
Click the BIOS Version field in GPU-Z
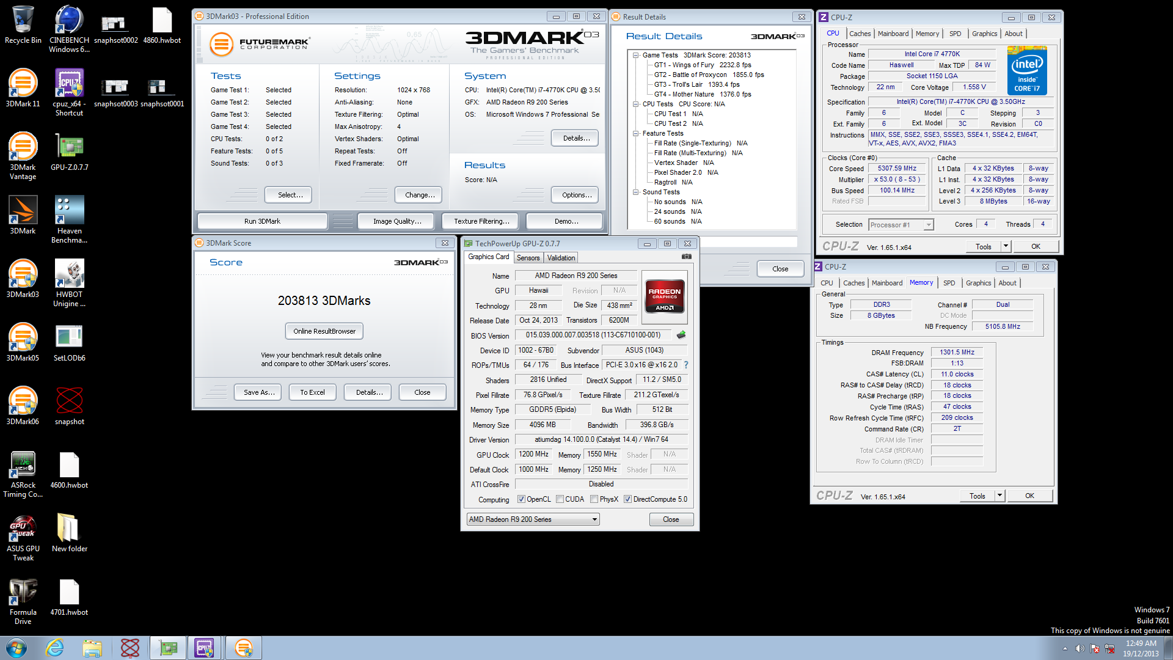tap(593, 335)
